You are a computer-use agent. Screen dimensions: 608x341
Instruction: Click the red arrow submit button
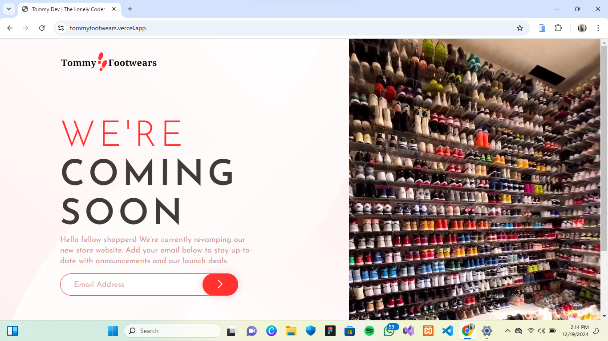pyautogui.click(x=220, y=285)
